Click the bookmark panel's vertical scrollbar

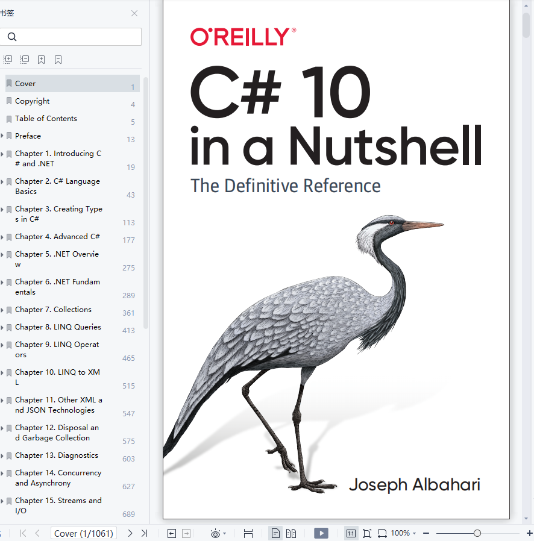click(x=146, y=203)
